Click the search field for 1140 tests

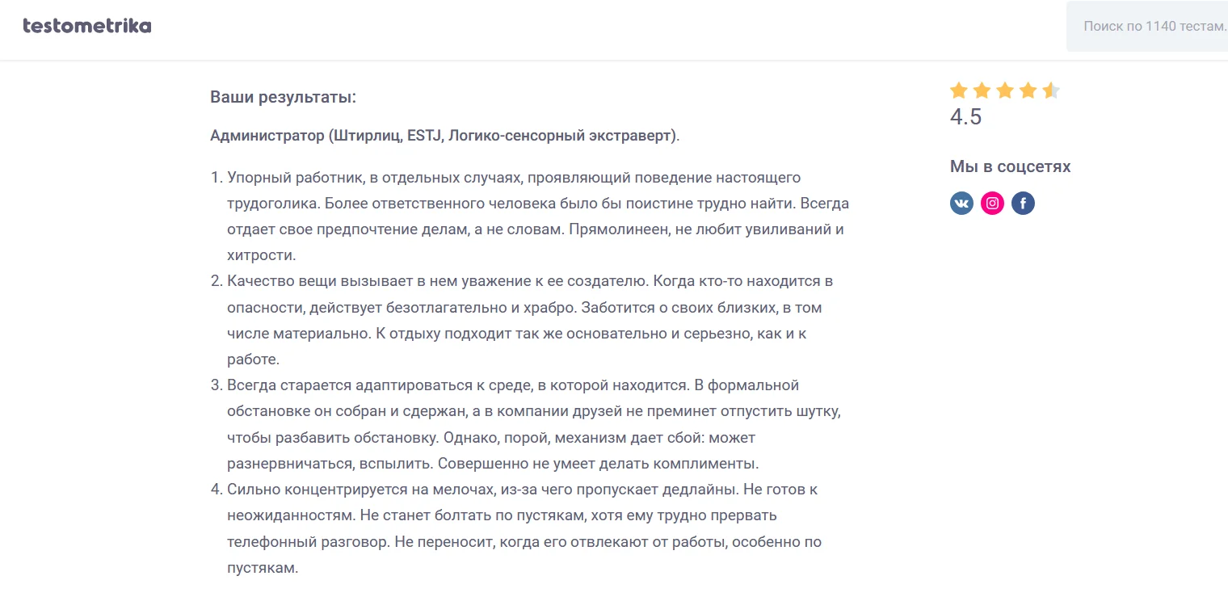[1147, 26]
